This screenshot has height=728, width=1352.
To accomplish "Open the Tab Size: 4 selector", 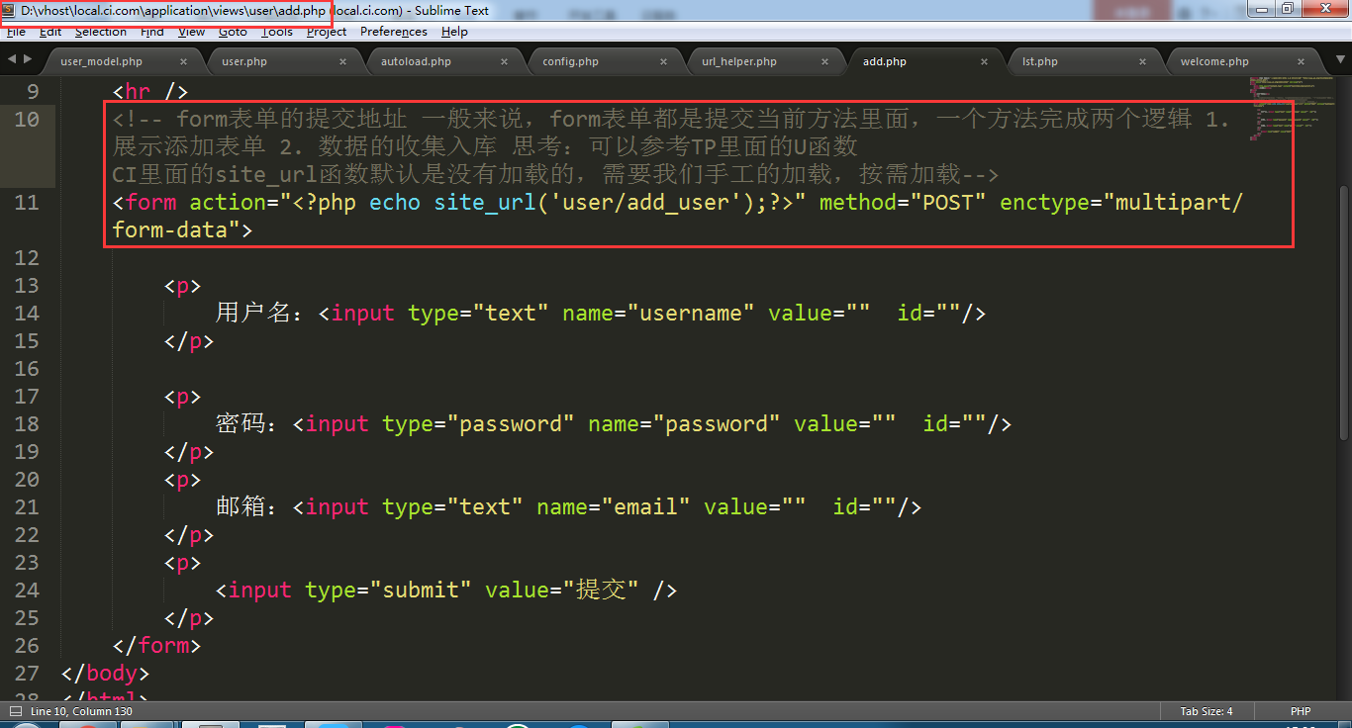I will (1206, 711).
